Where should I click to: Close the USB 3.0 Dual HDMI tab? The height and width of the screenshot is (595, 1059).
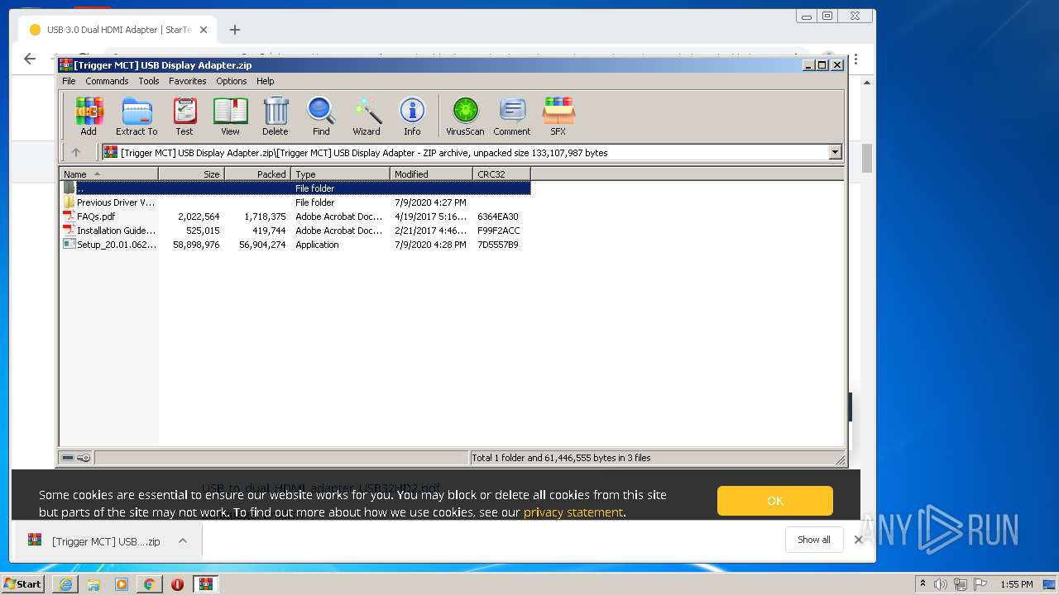point(204,30)
